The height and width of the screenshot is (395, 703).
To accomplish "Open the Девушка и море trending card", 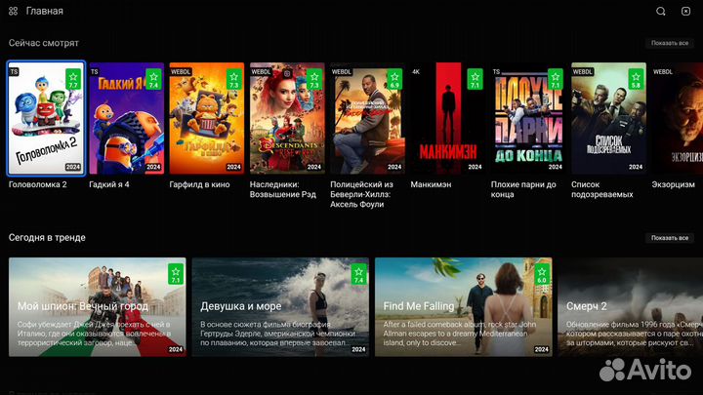I will (280, 307).
